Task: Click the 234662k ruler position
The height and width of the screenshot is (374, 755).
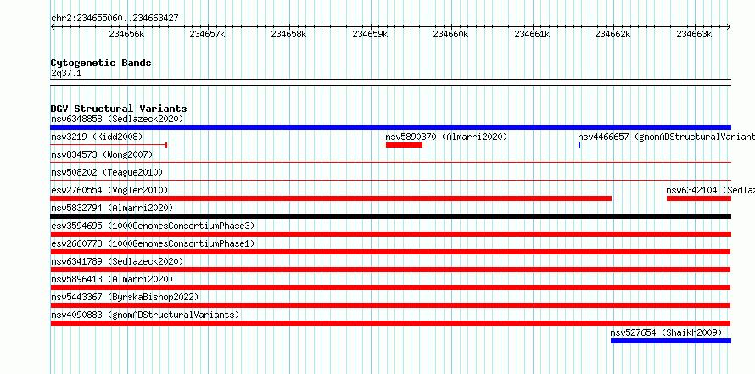Action: pos(613,35)
